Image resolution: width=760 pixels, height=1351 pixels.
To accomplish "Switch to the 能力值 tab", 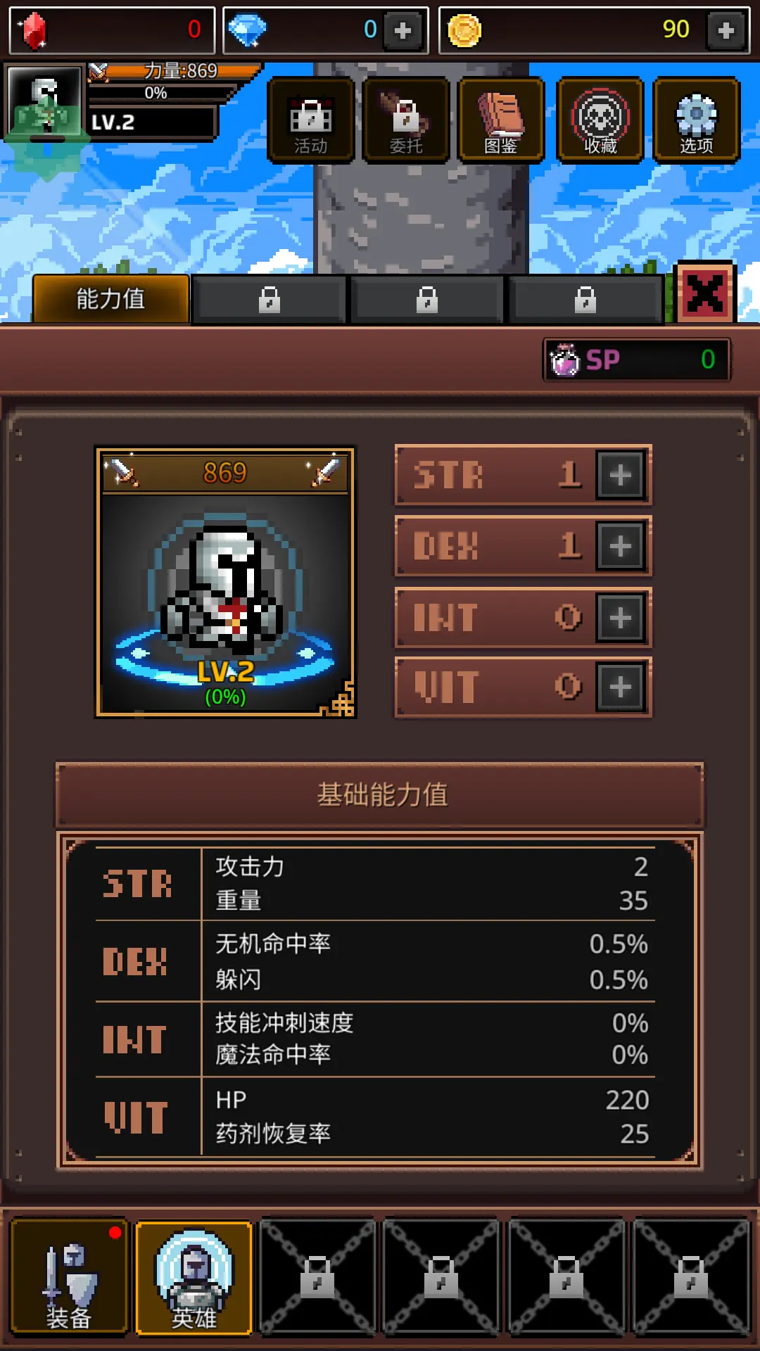I will 111,299.
